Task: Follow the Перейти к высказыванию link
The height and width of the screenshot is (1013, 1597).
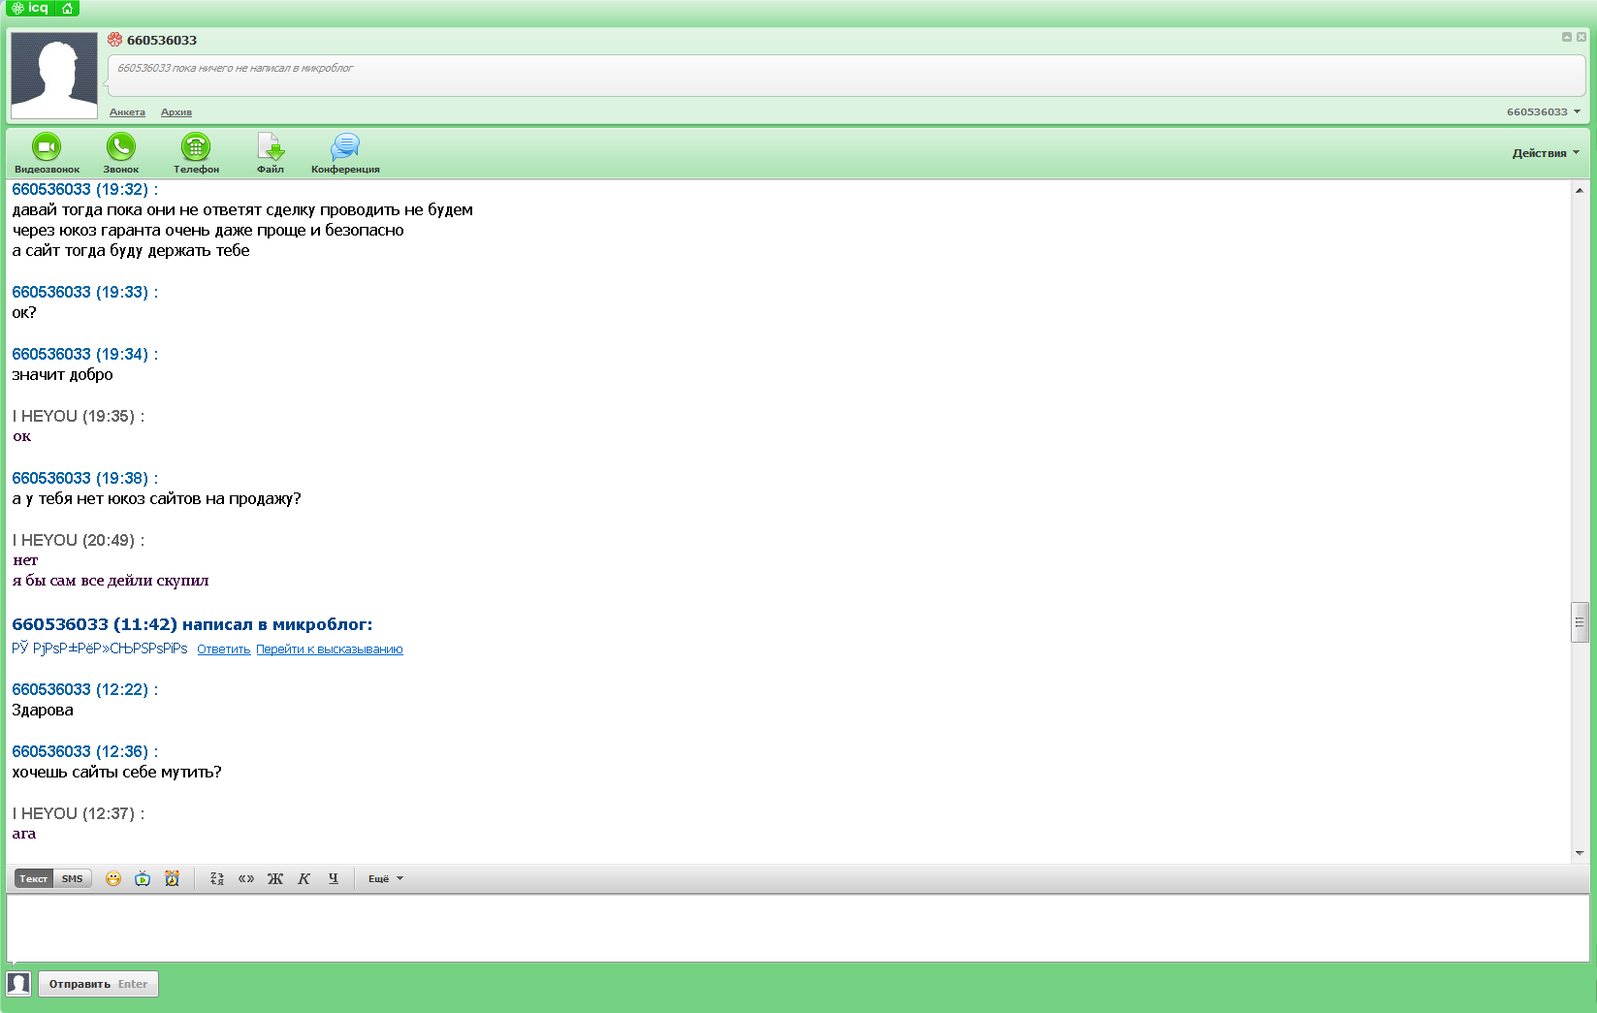Action: pyautogui.click(x=330, y=649)
